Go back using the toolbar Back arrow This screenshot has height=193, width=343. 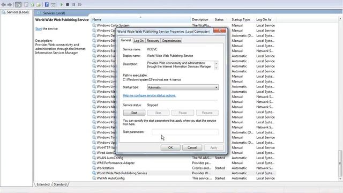coord(4,4)
